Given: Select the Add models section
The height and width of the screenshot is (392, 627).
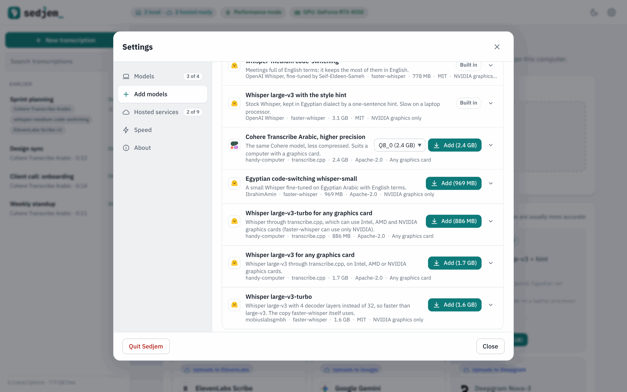Looking at the screenshot, I should (162, 94).
